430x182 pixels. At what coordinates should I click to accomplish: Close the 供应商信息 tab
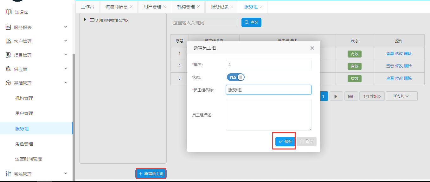[131, 7]
